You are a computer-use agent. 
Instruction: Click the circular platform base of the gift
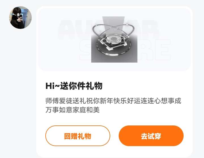114,47
